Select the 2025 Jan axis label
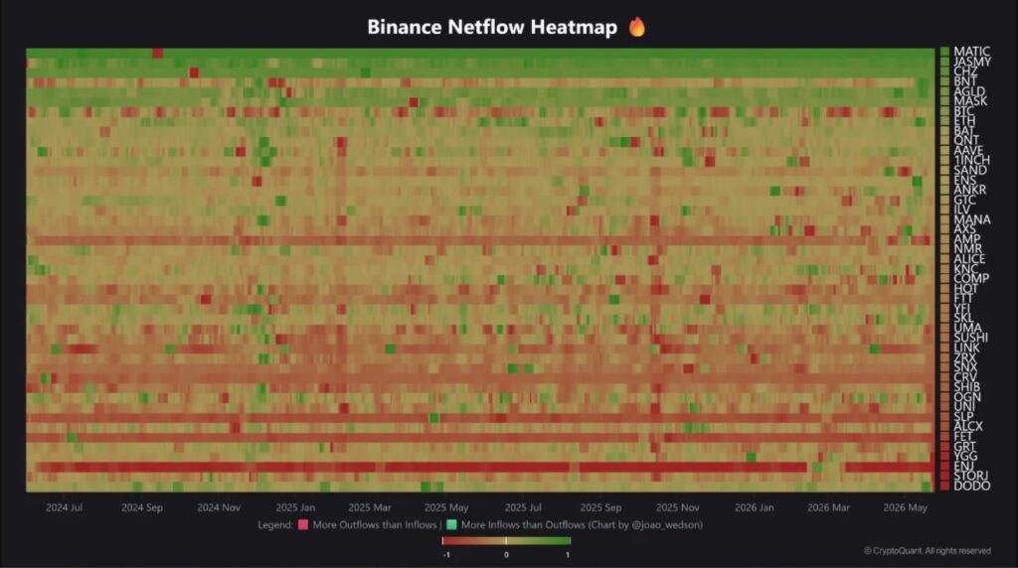The image size is (1018, 568). (x=295, y=507)
